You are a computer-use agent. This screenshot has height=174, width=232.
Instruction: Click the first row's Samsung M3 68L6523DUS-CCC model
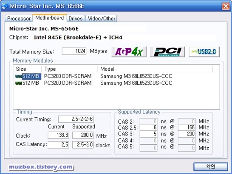(x=136, y=76)
